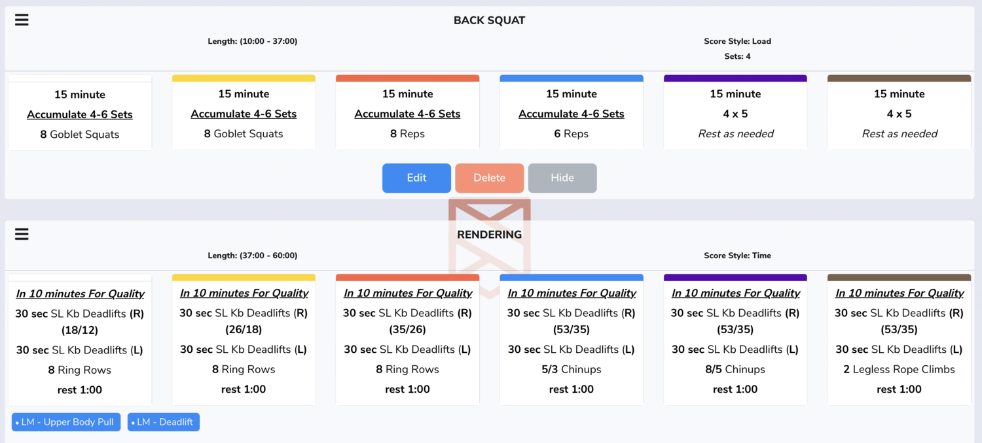The width and height of the screenshot is (982, 443).
Task: Click In 10 minutes For Quality, purple card
Action: pos(735,293)
